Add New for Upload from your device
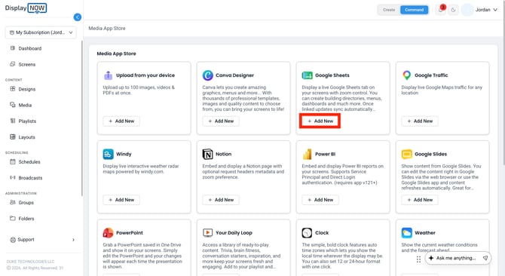 click(x=121, y=121)
